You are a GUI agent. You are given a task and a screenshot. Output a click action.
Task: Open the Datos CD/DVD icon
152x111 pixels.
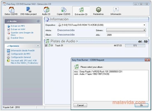[11, 10]
